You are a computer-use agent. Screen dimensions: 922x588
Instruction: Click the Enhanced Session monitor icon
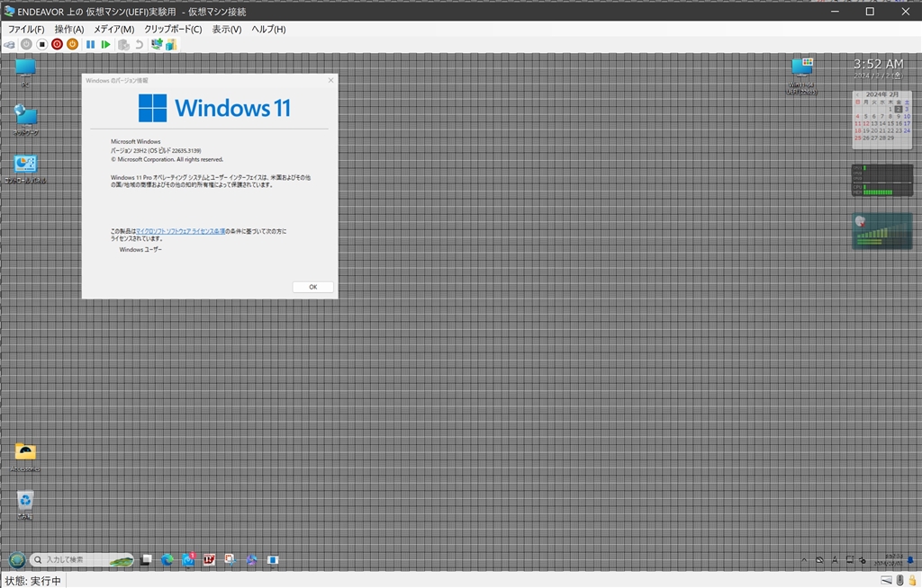click(157, 44)
